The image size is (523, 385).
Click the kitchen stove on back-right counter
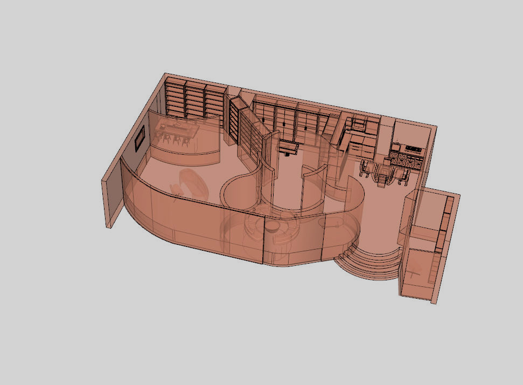[412, 148]
